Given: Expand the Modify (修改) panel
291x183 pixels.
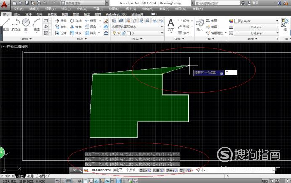Looking at the screenshot, I should (x=82, y=39).
